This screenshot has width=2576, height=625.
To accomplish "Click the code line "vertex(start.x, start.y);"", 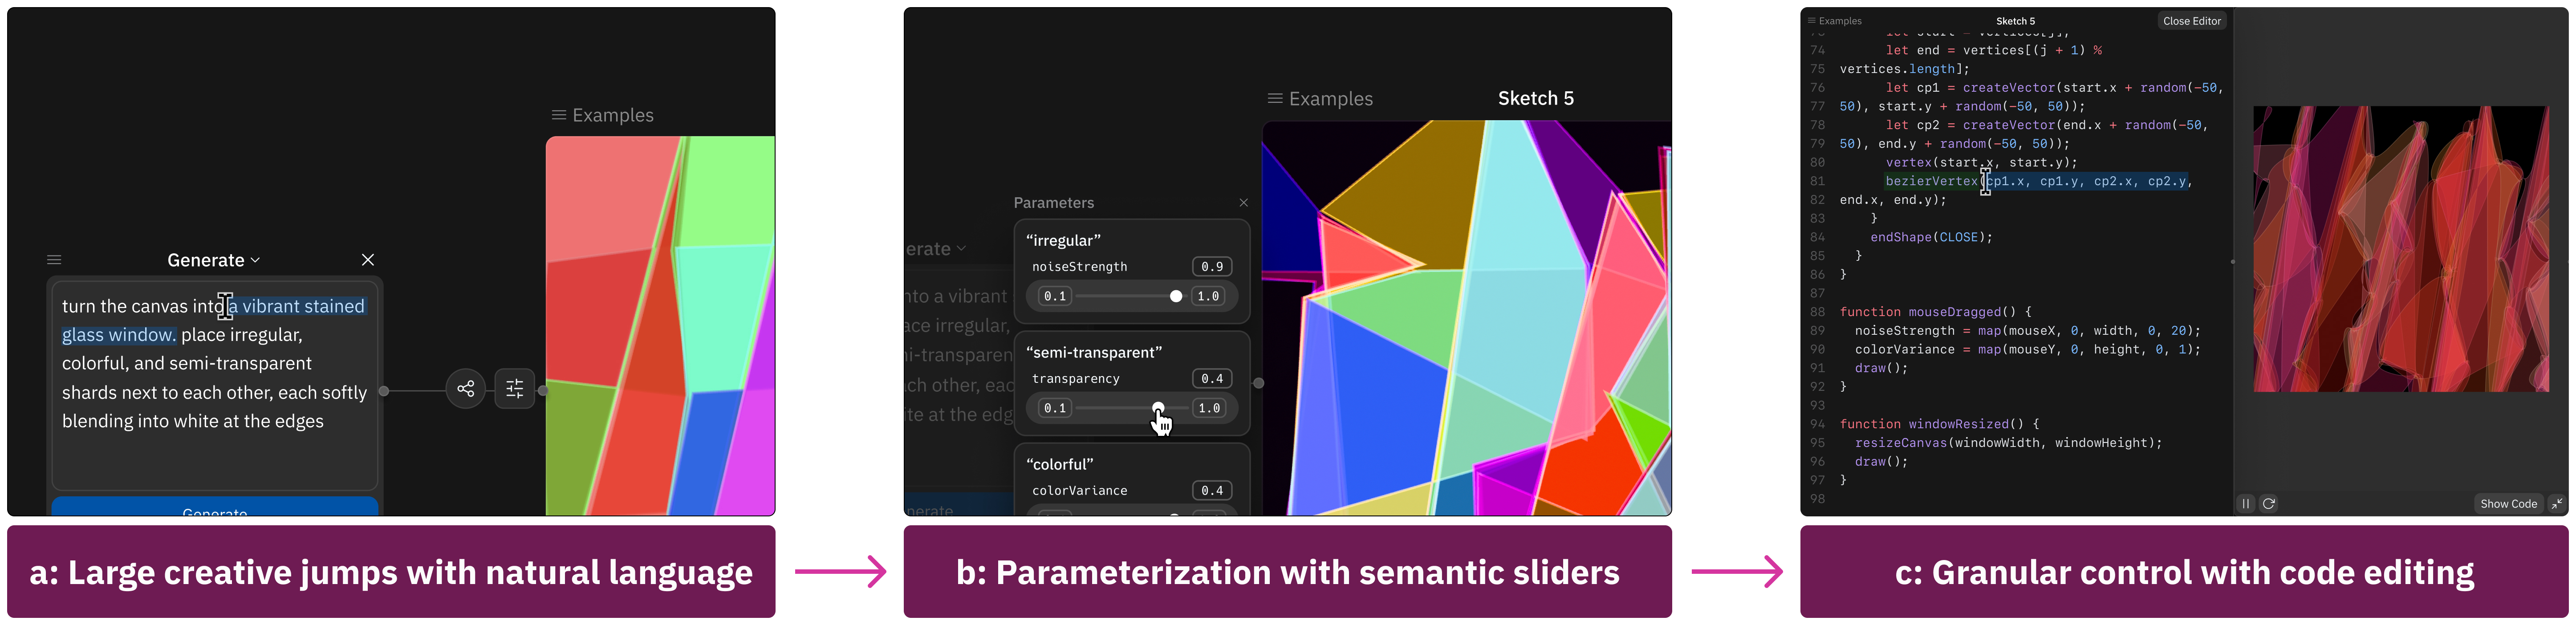I will (1981, 163).
